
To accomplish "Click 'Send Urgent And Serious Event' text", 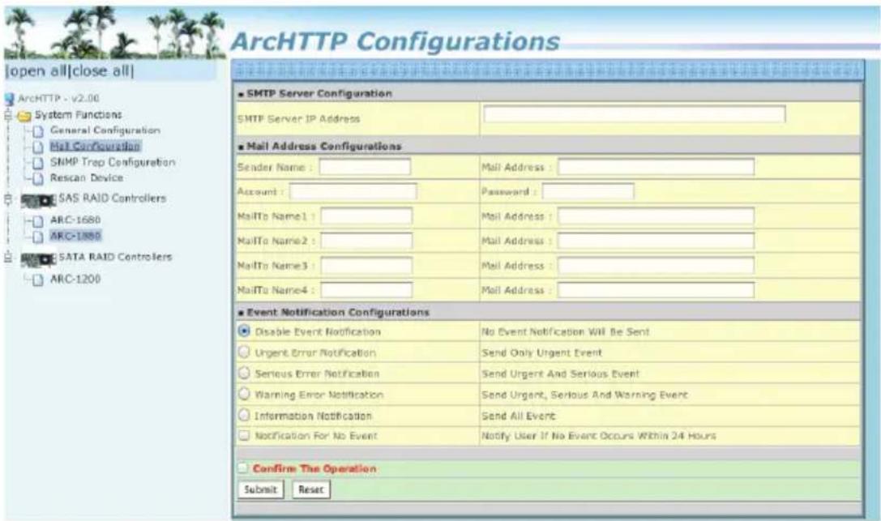I will [x=560, y=374].
